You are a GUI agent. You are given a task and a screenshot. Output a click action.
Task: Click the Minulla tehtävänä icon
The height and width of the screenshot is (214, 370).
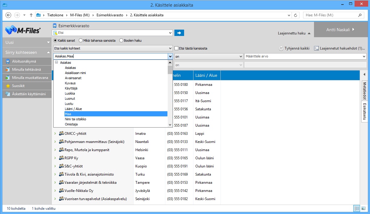pyautogui.click(x=8, y=70)
